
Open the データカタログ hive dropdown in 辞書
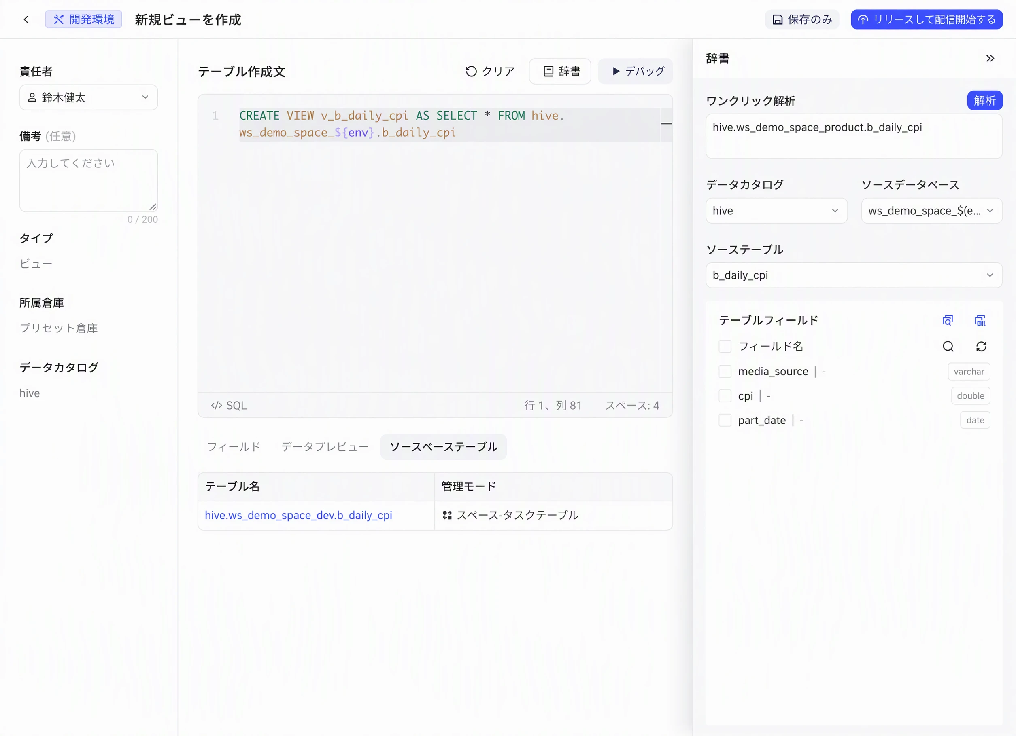click(x=776, y=211)
